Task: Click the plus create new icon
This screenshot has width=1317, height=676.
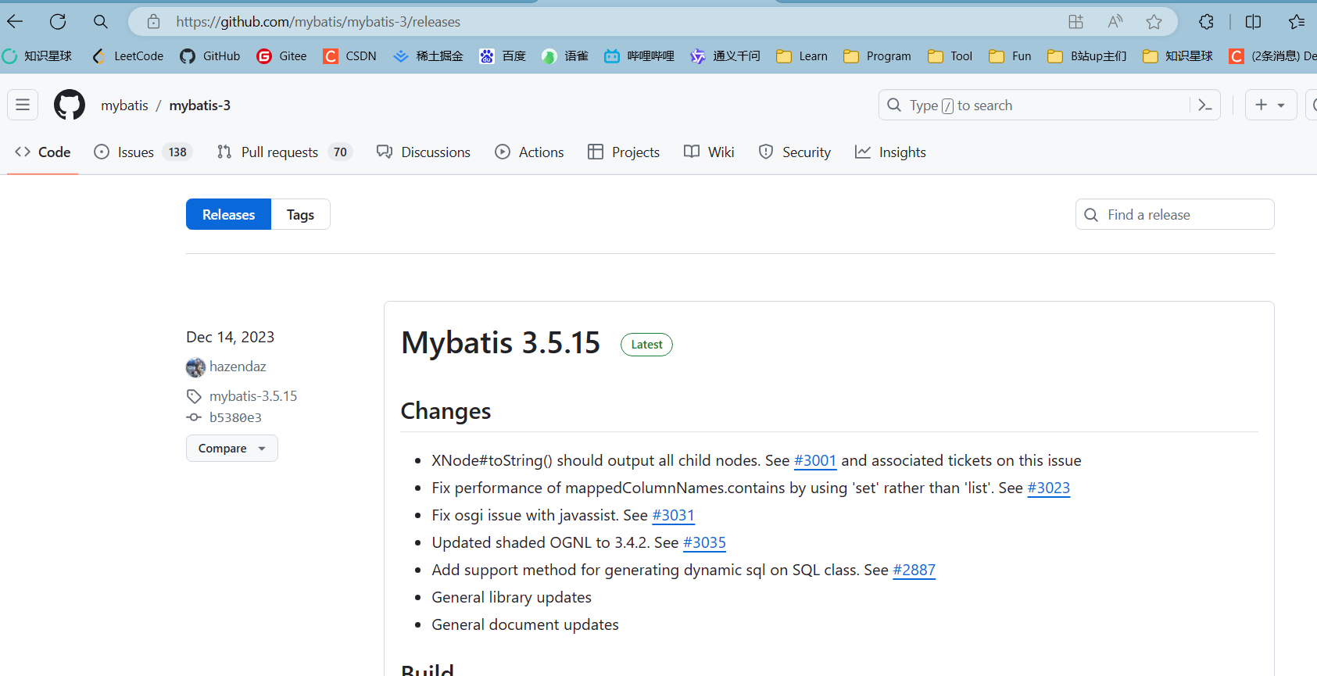Action: tap(1261, 105)
